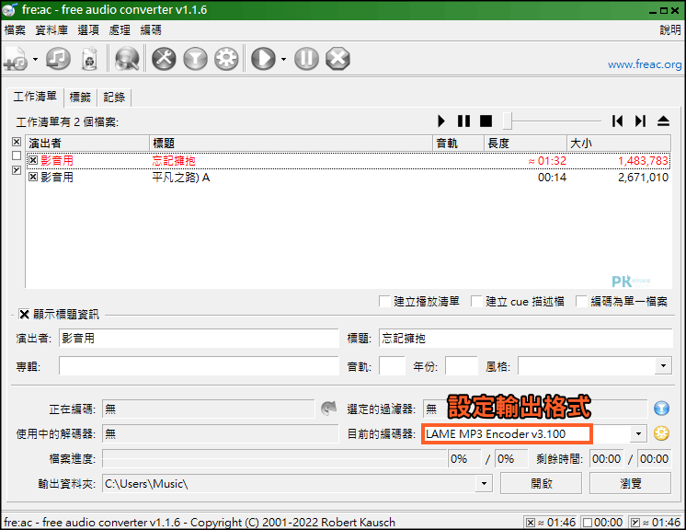Sort by the 標題 column header
The height and width of the screenshot is (530, 686).
point(291,144)
